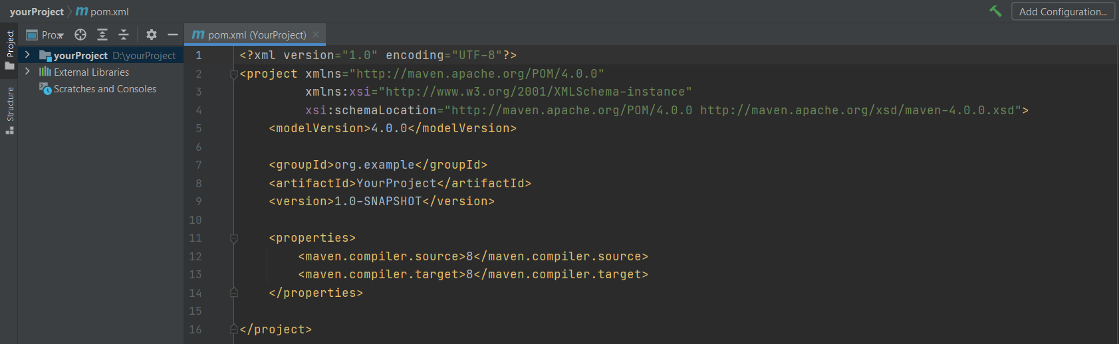
Task: Open the Add Configuration dialog
Action: (x=1062, y=11)
